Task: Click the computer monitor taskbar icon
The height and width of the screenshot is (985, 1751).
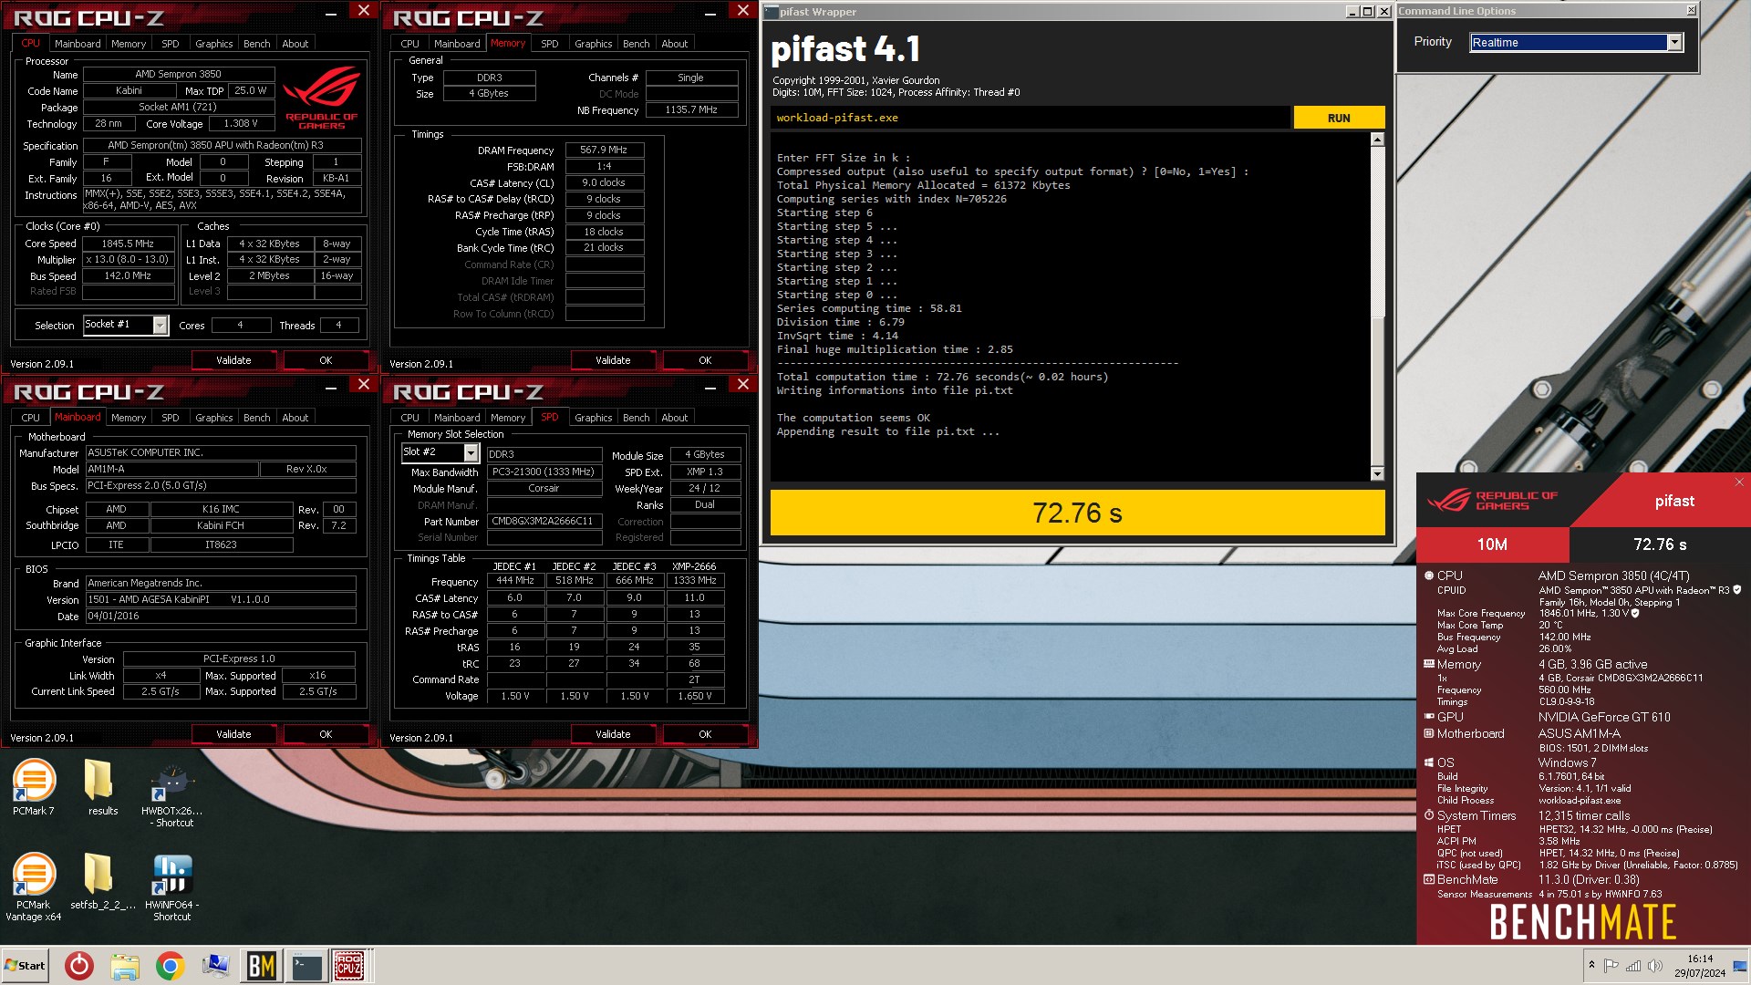Action: [x=215, y=966]
